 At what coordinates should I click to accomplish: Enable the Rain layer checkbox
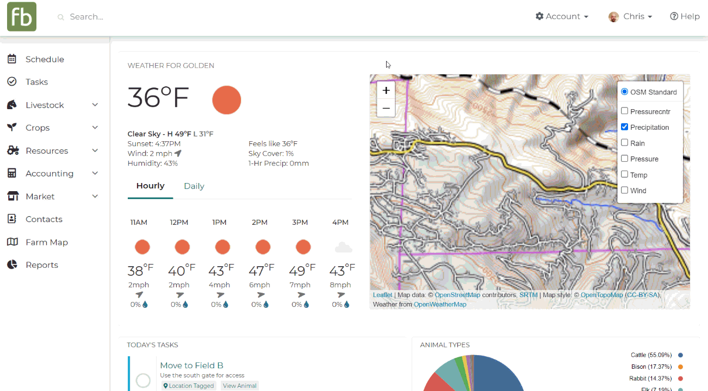coord(624,143)
